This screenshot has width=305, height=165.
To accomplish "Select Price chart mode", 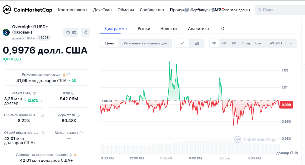I will [109, 43].
